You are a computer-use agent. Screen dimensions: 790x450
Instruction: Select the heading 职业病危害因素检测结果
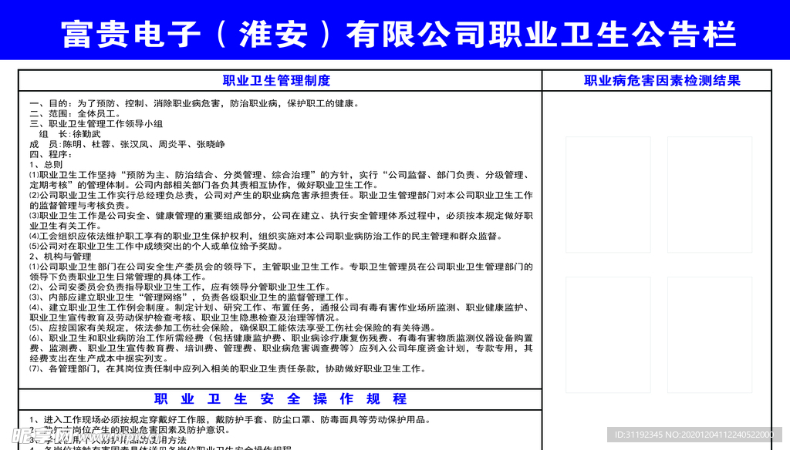coord(662,81)
